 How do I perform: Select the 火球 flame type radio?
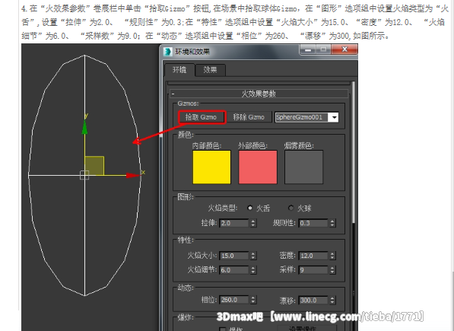(x=291, y=208)
